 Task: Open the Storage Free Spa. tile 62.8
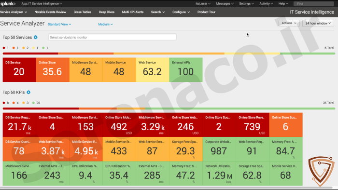pos(253,174)
